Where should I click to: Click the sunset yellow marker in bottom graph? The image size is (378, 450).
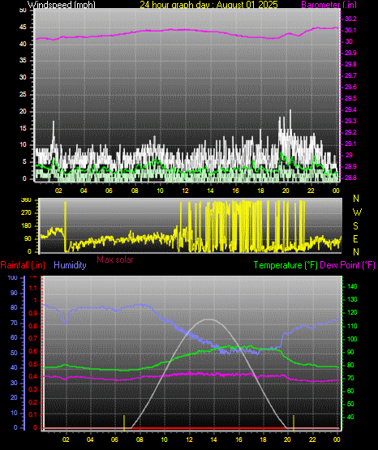(x=294, y=422)
